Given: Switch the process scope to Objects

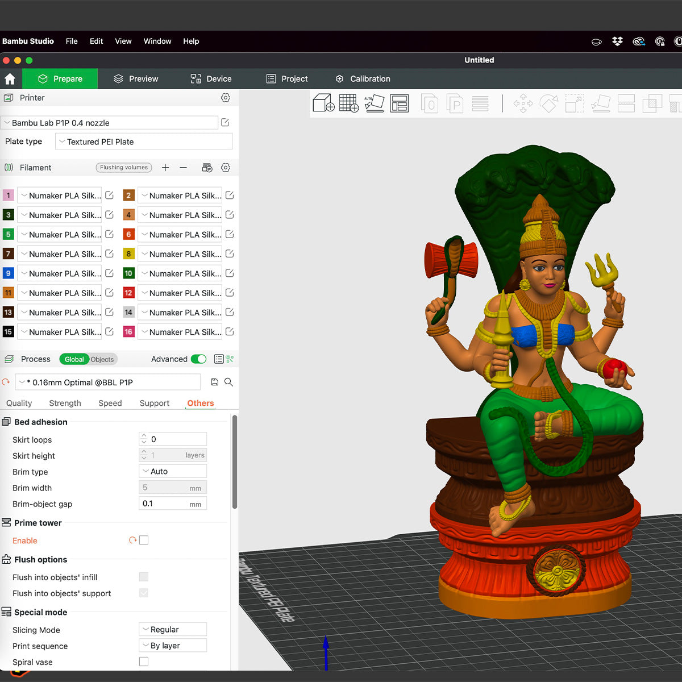Looking at the screenshot, I should pos(102,359).
